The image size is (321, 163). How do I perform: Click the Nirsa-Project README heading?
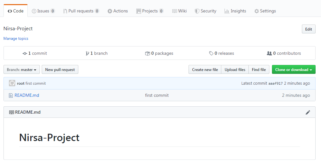point(49,138)
